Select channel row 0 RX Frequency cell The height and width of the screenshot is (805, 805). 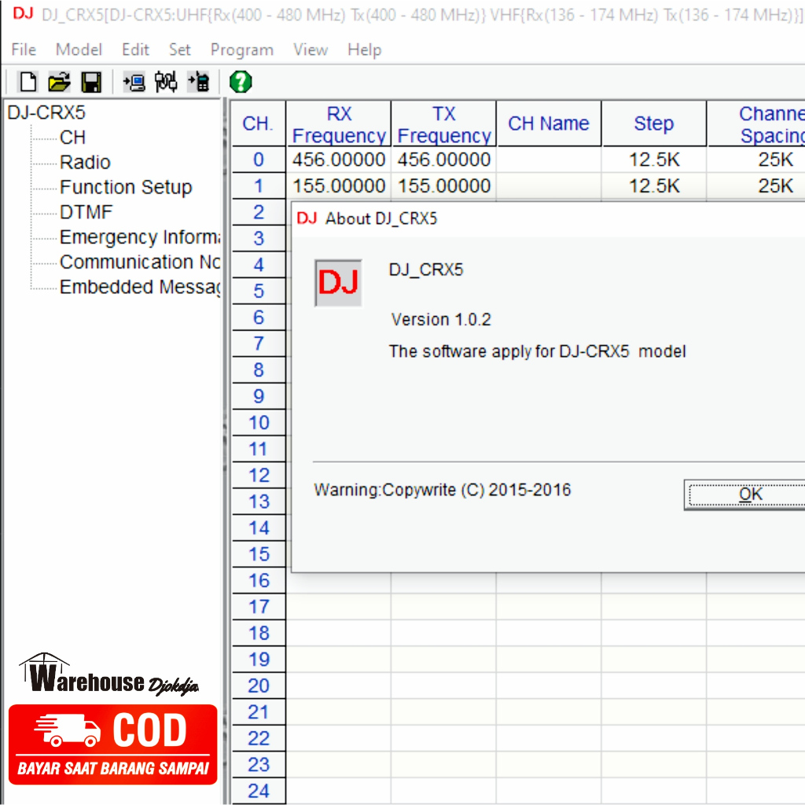[x=339, y=160]
